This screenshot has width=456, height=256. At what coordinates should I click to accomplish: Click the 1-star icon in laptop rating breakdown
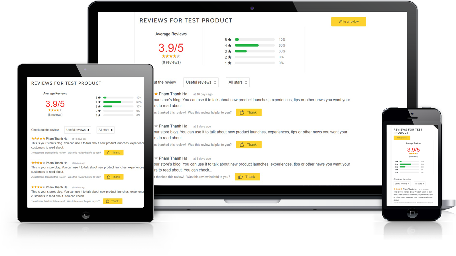tap(229, 63)
